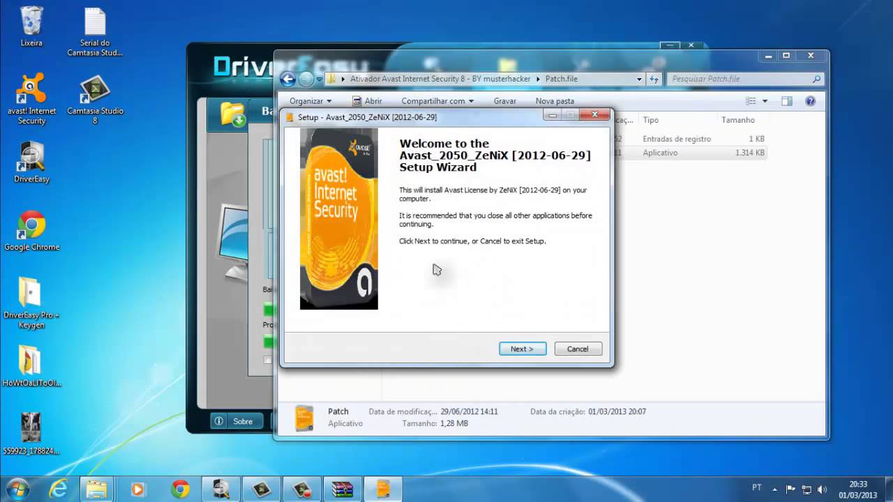This screenshot has height=502, width=893.
Task: Open Windows Media Player taskbar icon
Action: pos(137,489)
